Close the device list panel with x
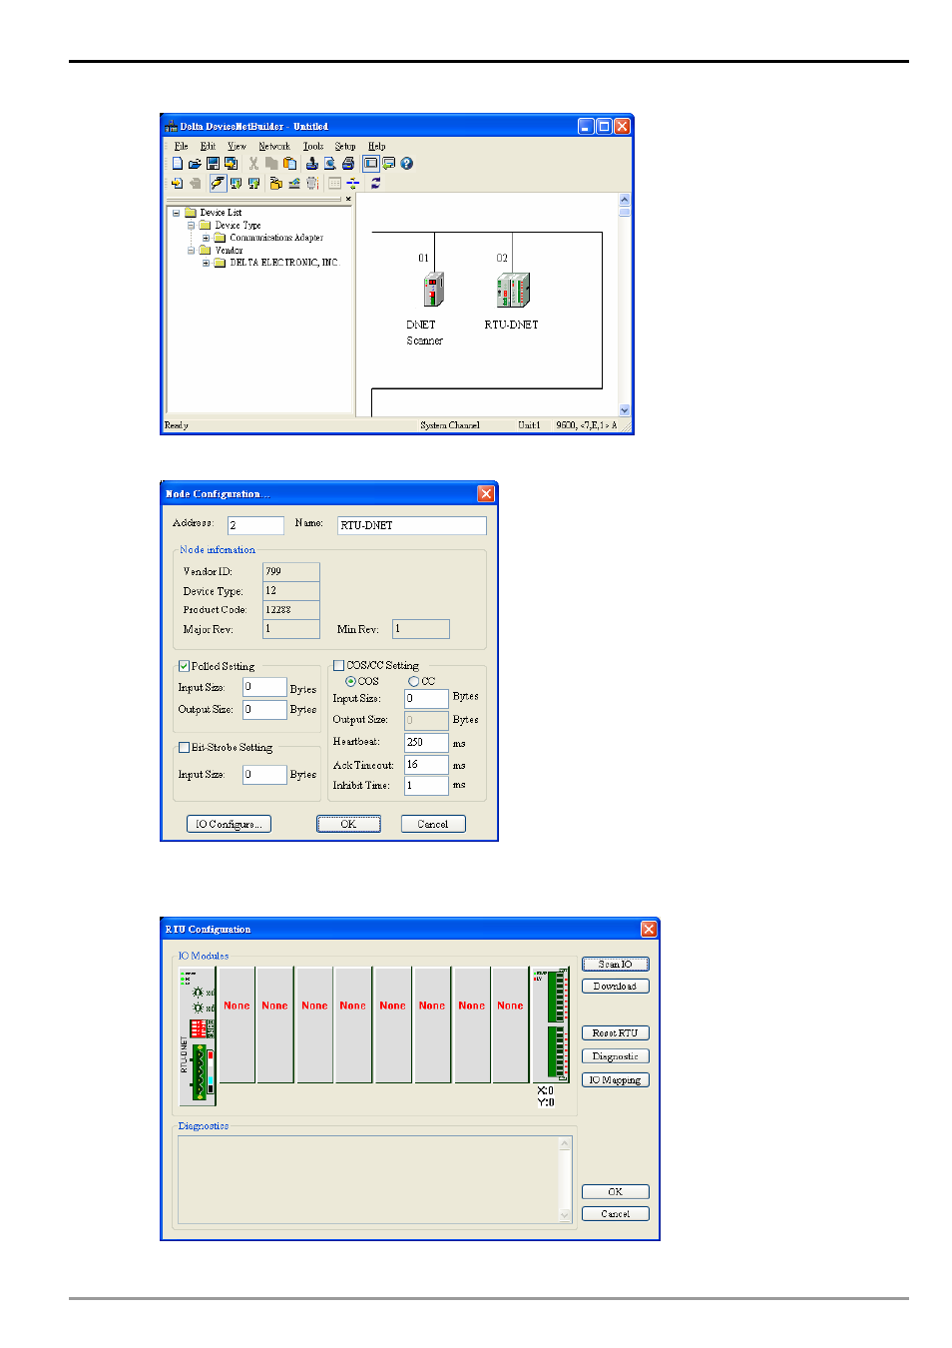The image size is (952, 1348). tap(348, 199)
